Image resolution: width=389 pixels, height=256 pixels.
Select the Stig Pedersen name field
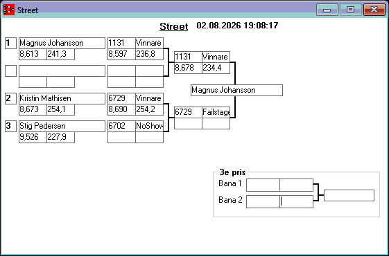(x=62, y=126)
